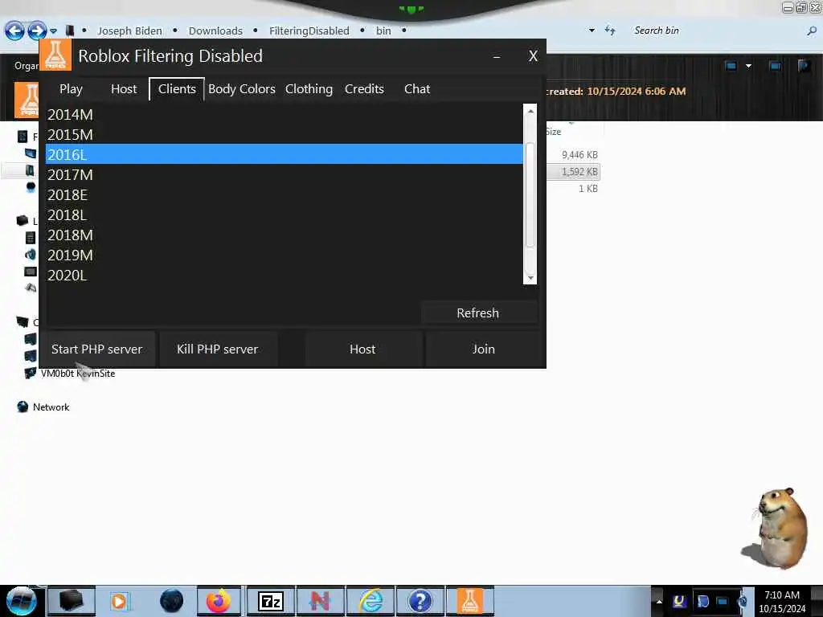Click Explorer address bar refresh icon
The width and height of the screenshot is (823, 617).
(x=610, y=31)
